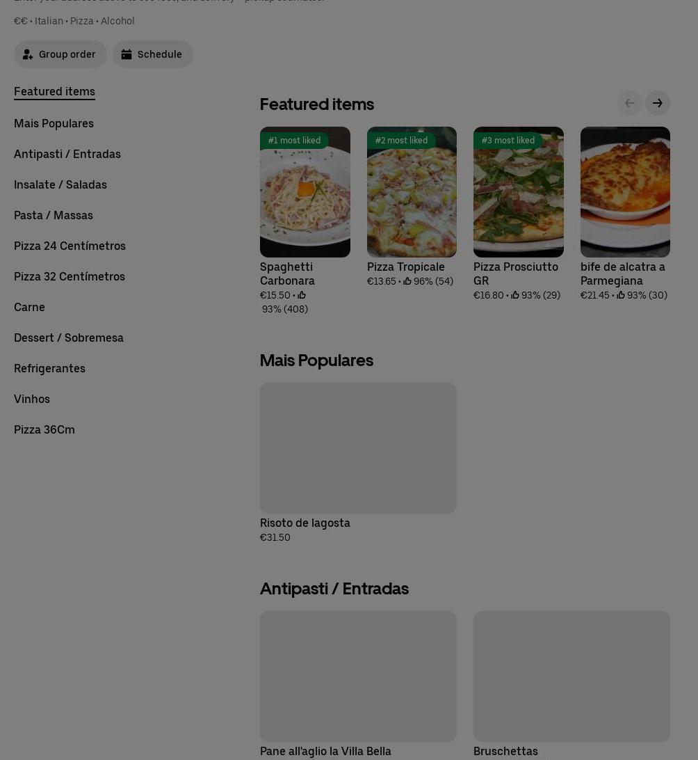The image size is (698, 760).
Task: Open the Pasta / Massas category
Action: click(54, 215)
